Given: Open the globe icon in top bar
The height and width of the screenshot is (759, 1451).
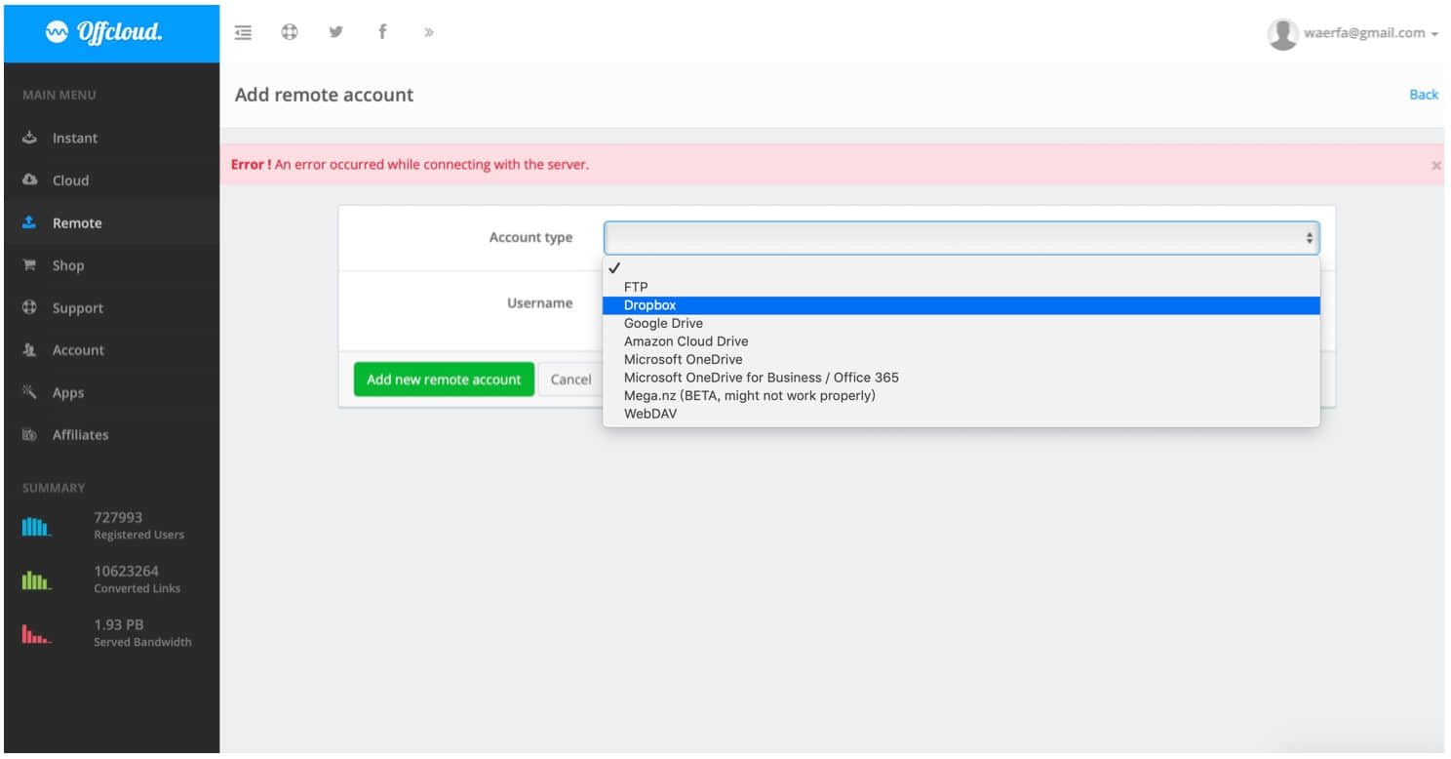Looking at the screenshot, I should pos(290,31).
